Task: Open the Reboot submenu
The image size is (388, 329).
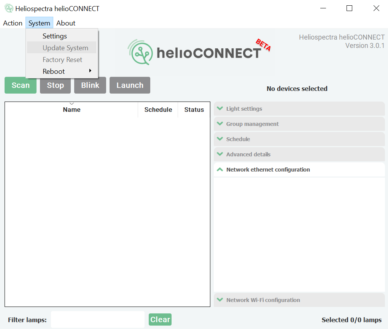Action: 62,72
